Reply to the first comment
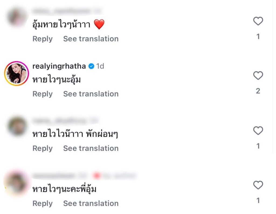 (42, 39)
